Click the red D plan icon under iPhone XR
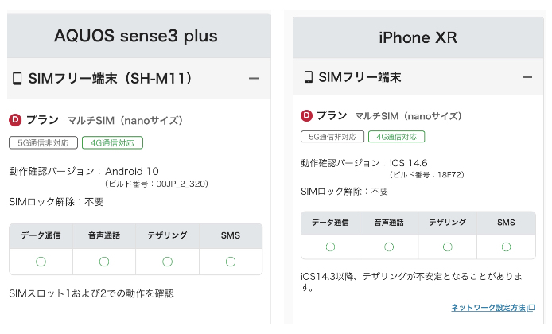Viewport: 552px width, 334px height. (307, 115)
